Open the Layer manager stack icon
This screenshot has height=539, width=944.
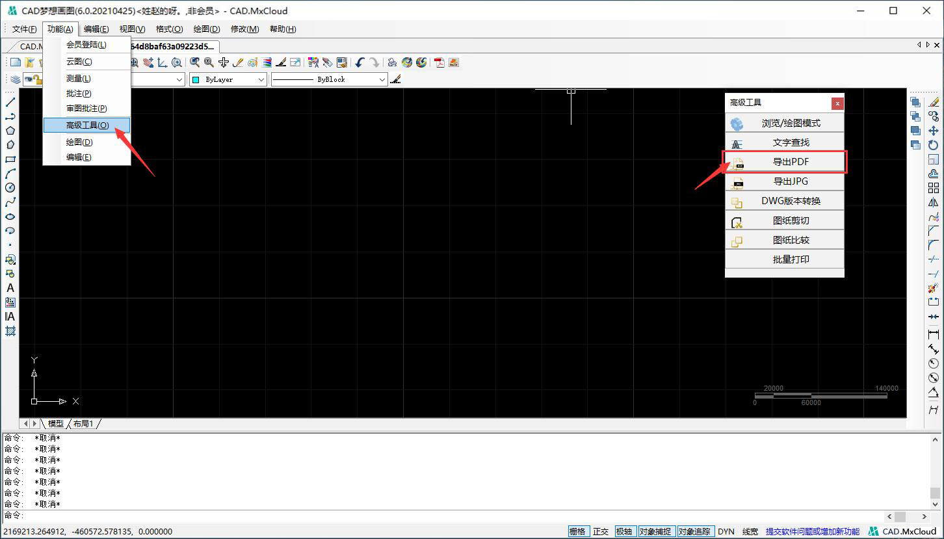[15, 79]
